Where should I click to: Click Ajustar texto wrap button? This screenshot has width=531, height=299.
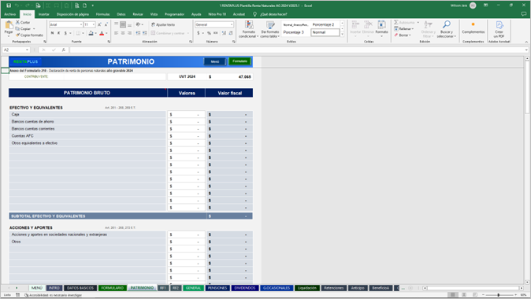click(x=163, y=24)
